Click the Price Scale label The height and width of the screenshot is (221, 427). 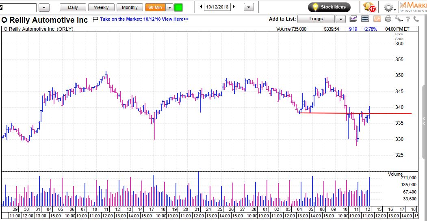click(x=399, y=36)
